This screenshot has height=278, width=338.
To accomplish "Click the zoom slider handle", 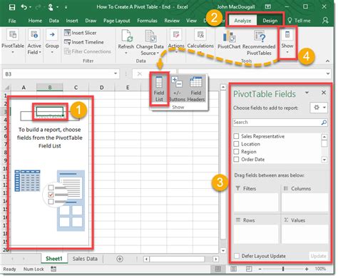I will click(283, 269).
